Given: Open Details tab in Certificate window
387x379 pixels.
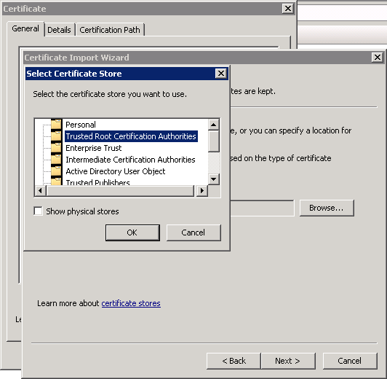Looking at the screenshot, I should coord(59,30).
